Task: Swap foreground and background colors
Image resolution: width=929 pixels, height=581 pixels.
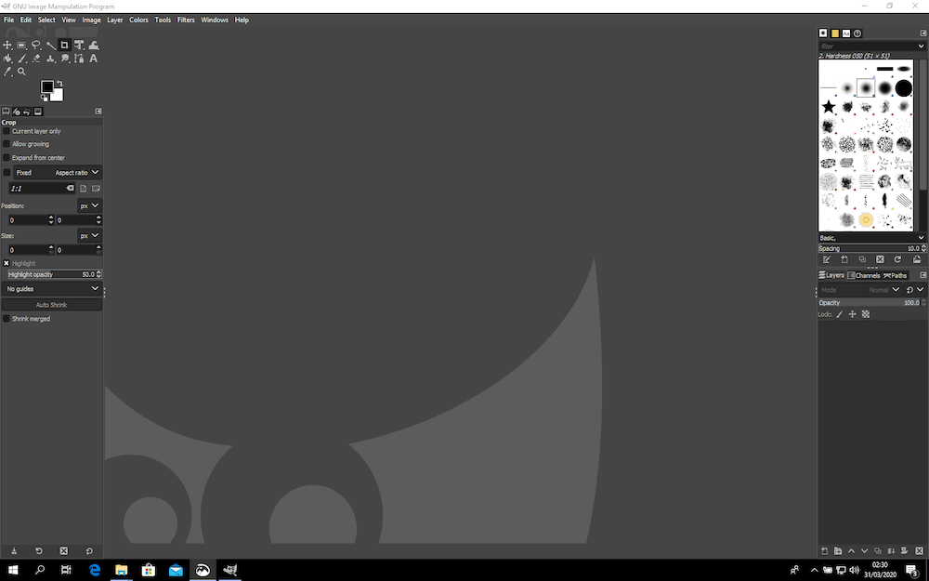Action: point(59,84)
